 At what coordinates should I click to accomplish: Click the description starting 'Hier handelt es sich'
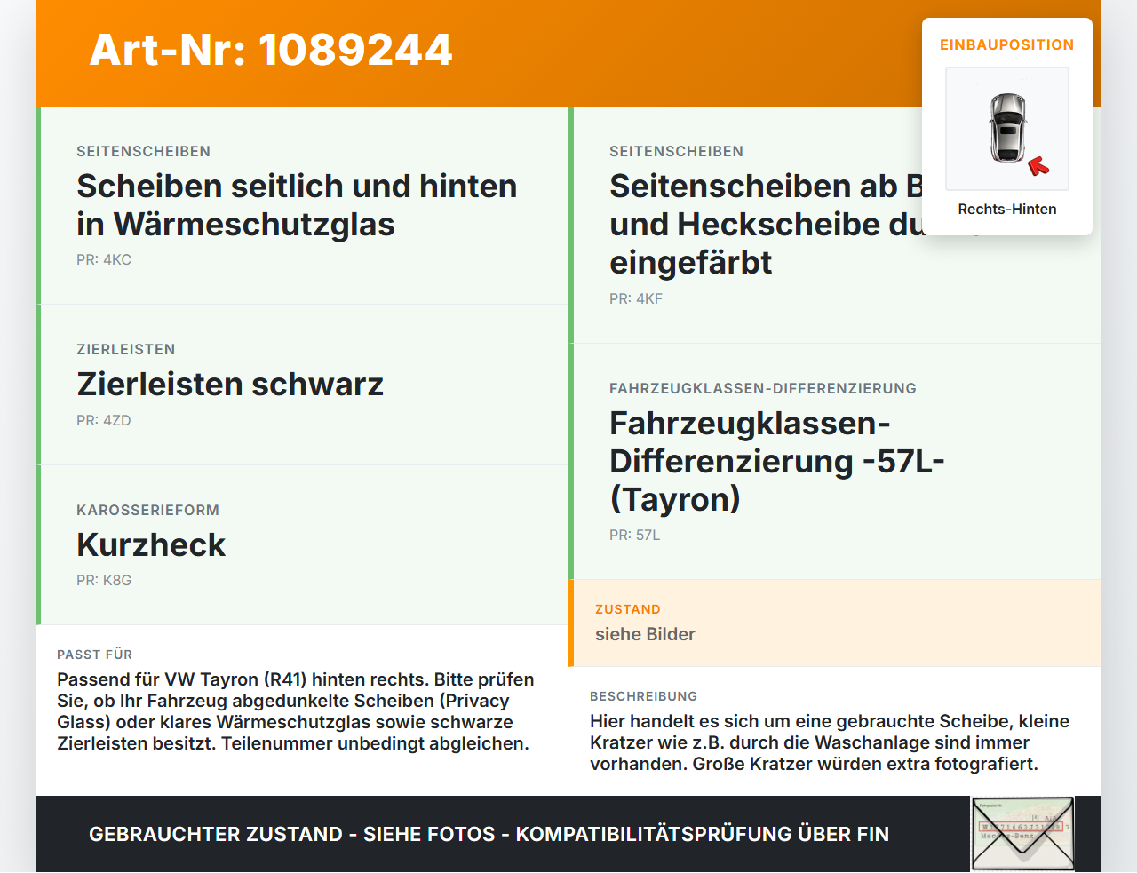tap(830, 743)
